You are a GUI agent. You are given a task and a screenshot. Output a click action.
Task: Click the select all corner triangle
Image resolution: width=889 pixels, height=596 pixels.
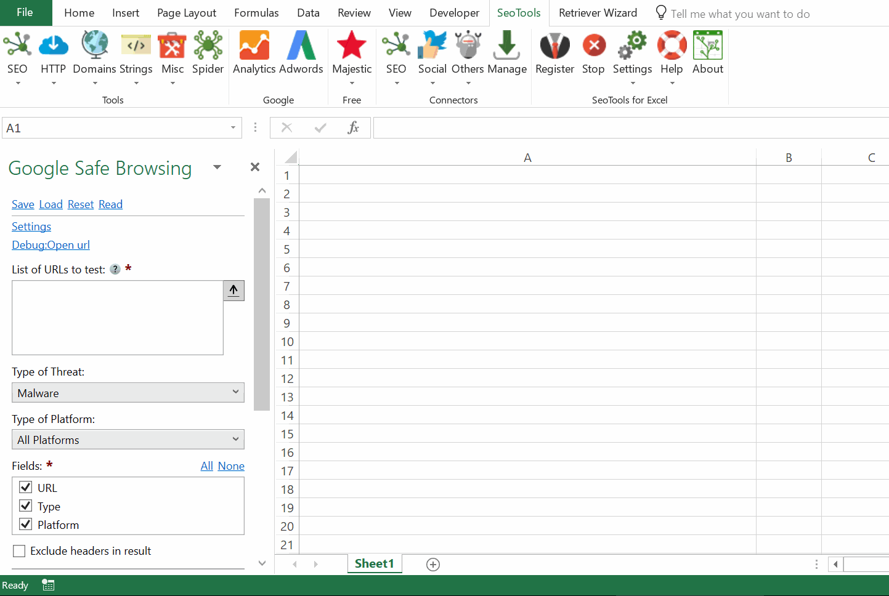click(x=290, y=157)
